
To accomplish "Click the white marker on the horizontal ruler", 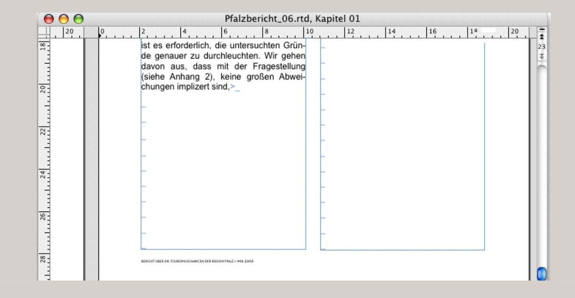I will pos(488,29).
